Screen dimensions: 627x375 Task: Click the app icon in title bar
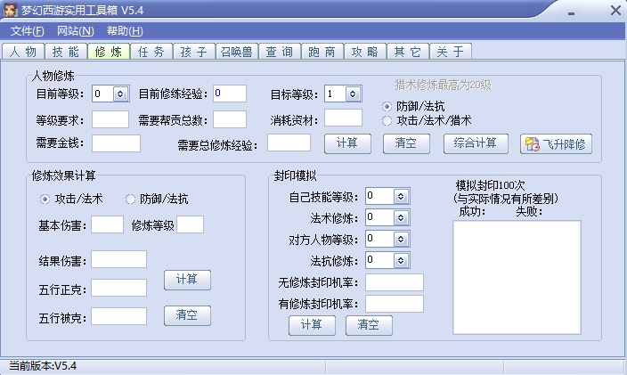click(11, 10)
